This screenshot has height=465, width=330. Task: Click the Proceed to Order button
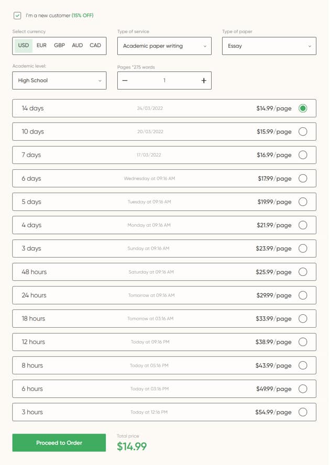click(59, 443)
